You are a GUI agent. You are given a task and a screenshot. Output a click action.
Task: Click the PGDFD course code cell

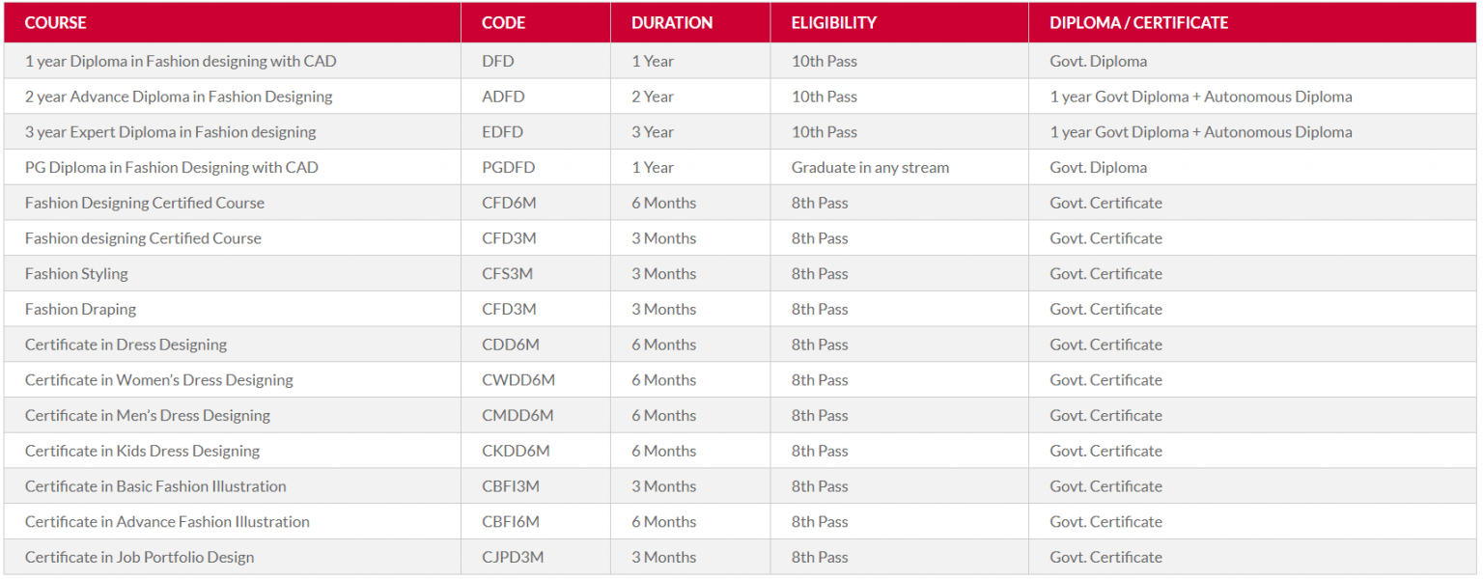click(x=536, y=167)
